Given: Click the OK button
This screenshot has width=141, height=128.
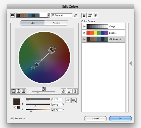Looking at the screenshot, I should 121,119.
